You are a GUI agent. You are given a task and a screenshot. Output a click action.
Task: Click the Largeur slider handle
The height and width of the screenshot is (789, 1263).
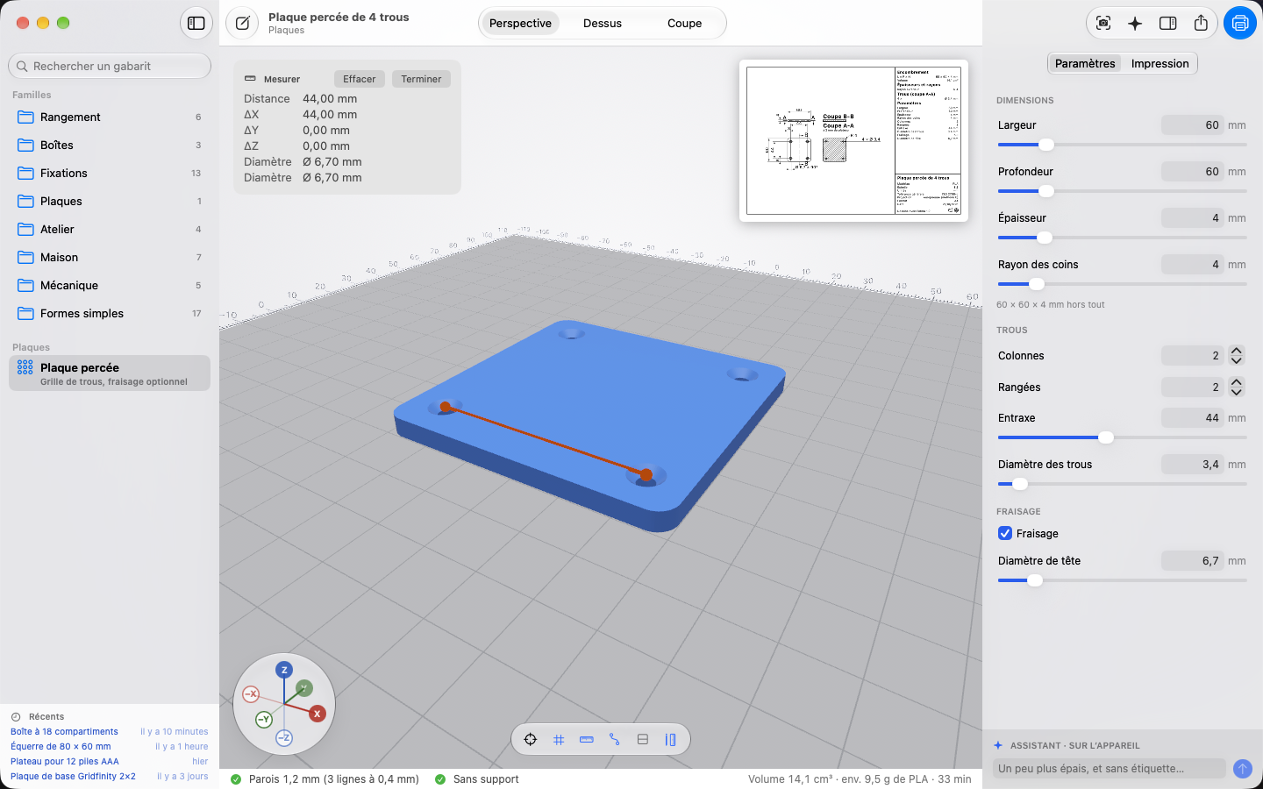[1045, 145]
